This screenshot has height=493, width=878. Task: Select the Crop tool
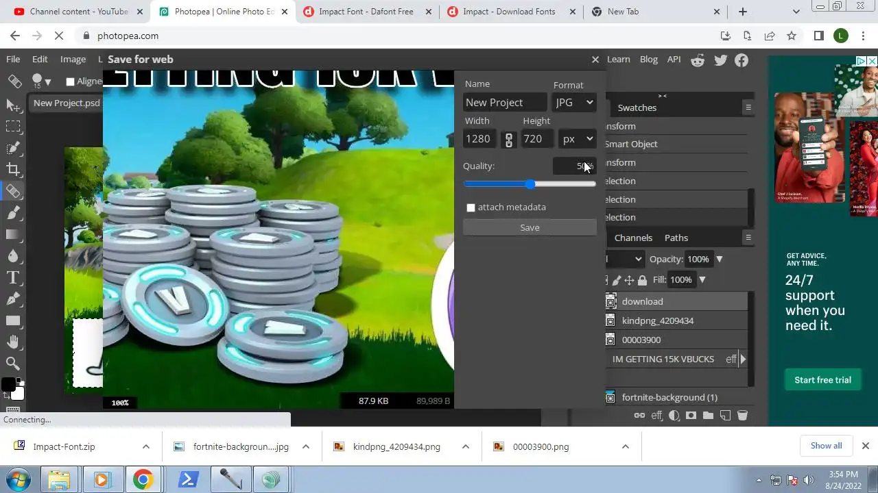pos(12,169)
